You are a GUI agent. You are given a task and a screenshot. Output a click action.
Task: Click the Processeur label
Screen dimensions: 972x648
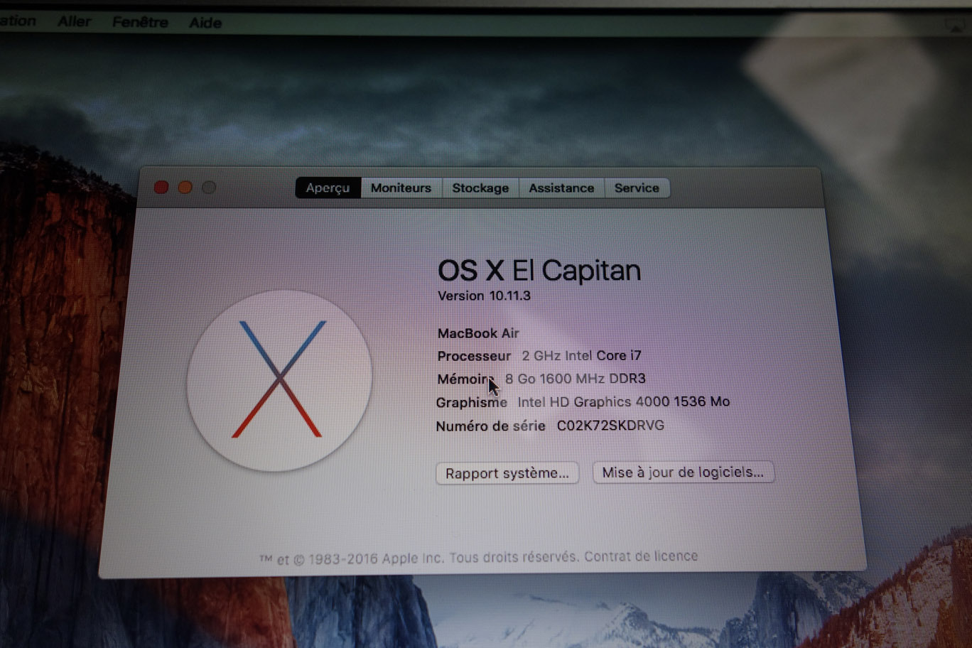474,356
